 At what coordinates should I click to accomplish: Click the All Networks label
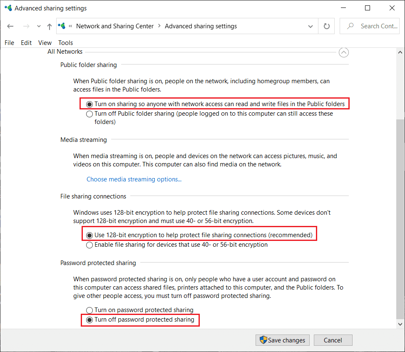pos(65,52)
